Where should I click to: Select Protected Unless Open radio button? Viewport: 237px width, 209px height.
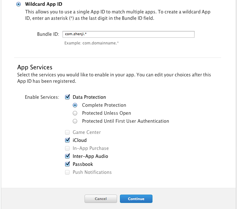[x=75, y=113]
